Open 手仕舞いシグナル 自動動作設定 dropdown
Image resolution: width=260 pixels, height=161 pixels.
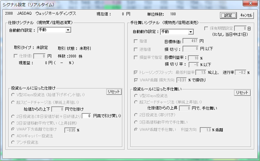(x=191, y=32)
